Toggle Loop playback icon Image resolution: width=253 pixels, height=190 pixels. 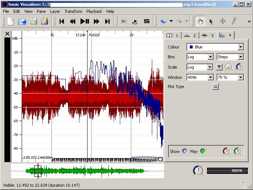click(x=135, y=21)
